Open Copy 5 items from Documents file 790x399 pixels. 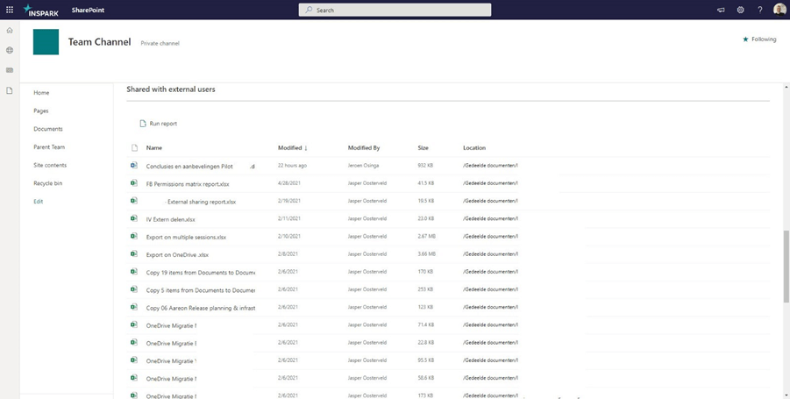click(201, 290)
